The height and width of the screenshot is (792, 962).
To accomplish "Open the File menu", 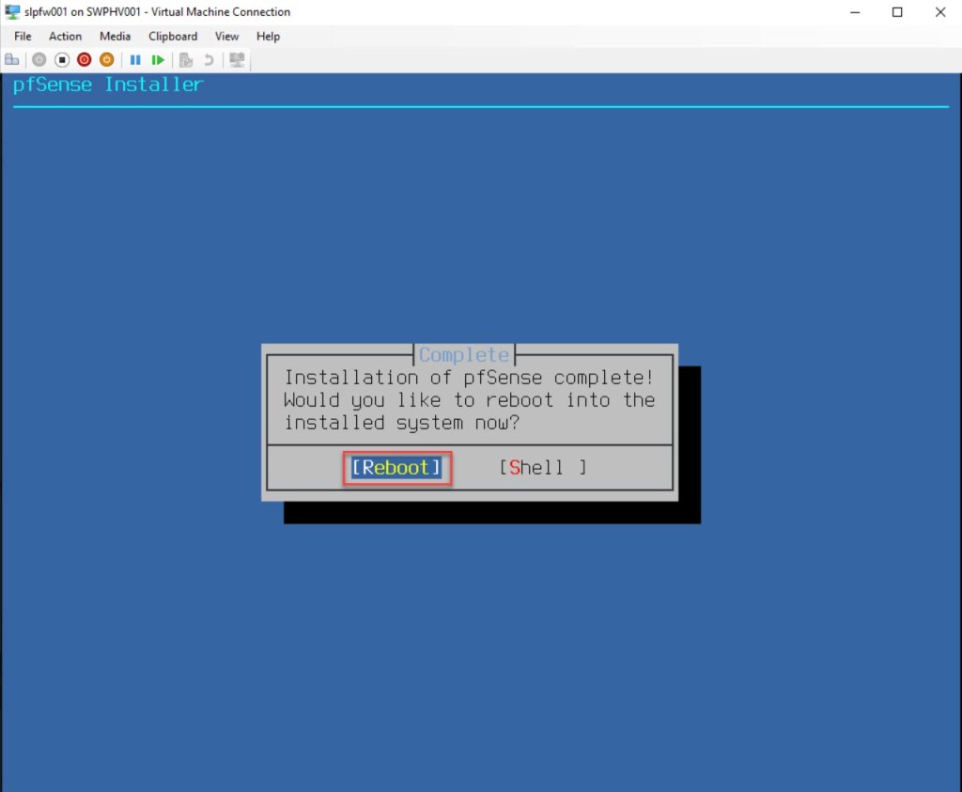I will pos(23,36).
